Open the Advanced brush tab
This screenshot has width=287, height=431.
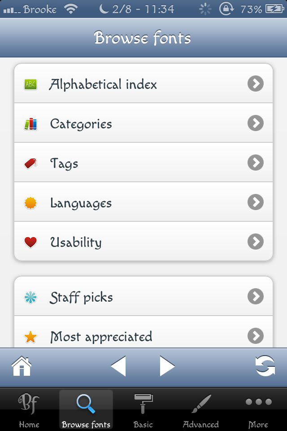200,410
